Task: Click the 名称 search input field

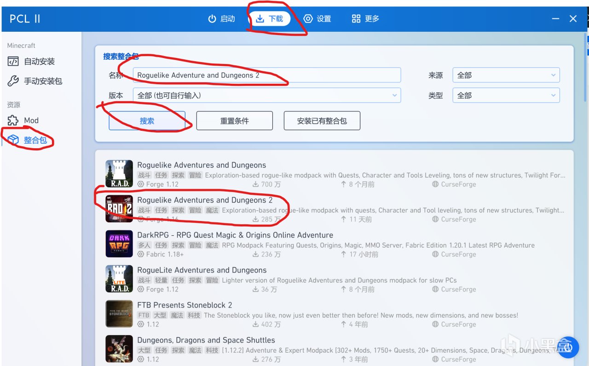Action: [x=267, y=75]
